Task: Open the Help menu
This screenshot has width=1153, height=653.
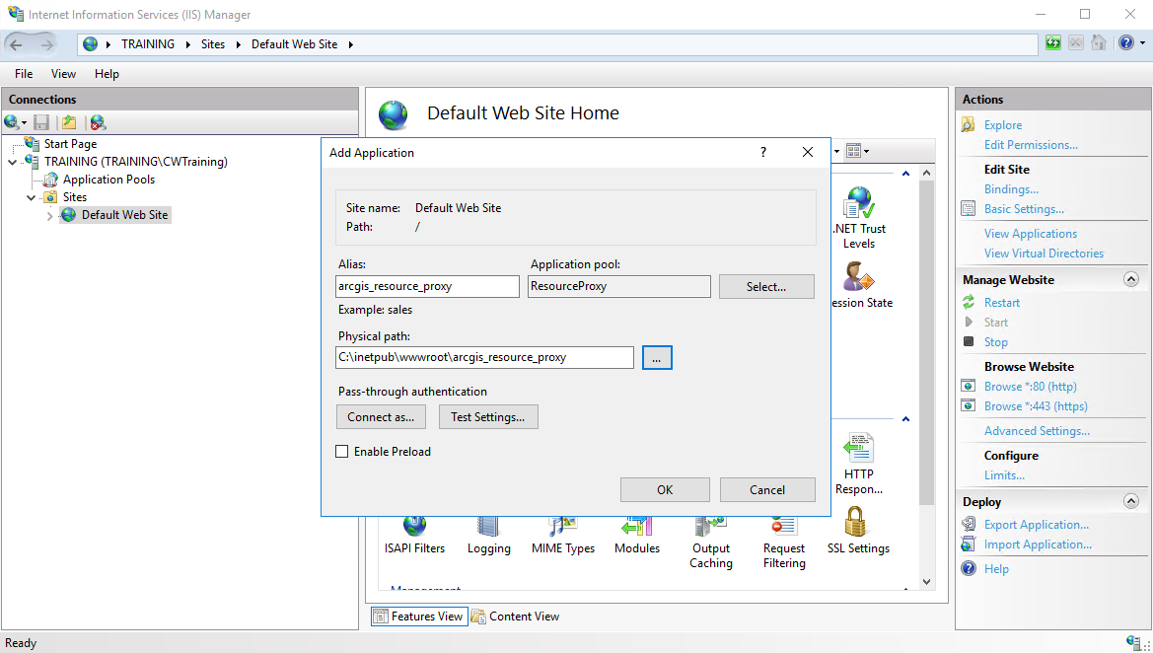Action: coord(107,74)
